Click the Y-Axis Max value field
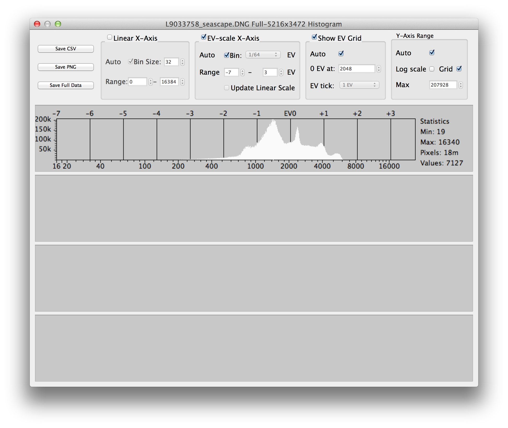 click(x=443, y=85)
